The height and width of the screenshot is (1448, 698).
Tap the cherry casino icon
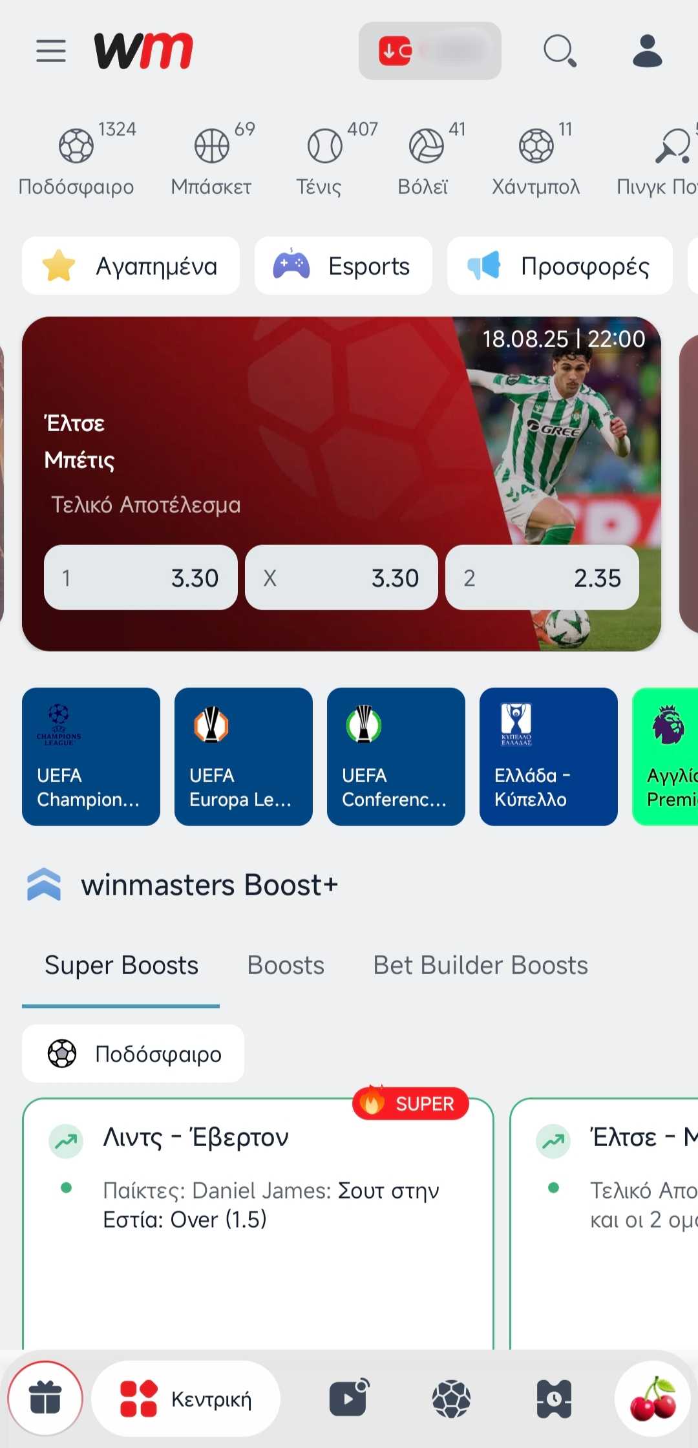pos(653,1398)
